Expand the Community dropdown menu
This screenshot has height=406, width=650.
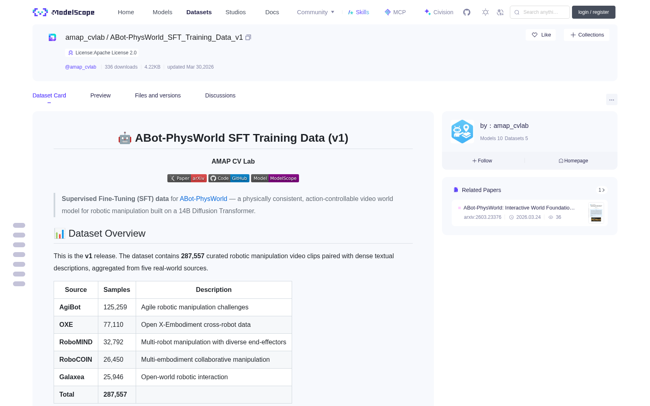(x=316, y=12)
